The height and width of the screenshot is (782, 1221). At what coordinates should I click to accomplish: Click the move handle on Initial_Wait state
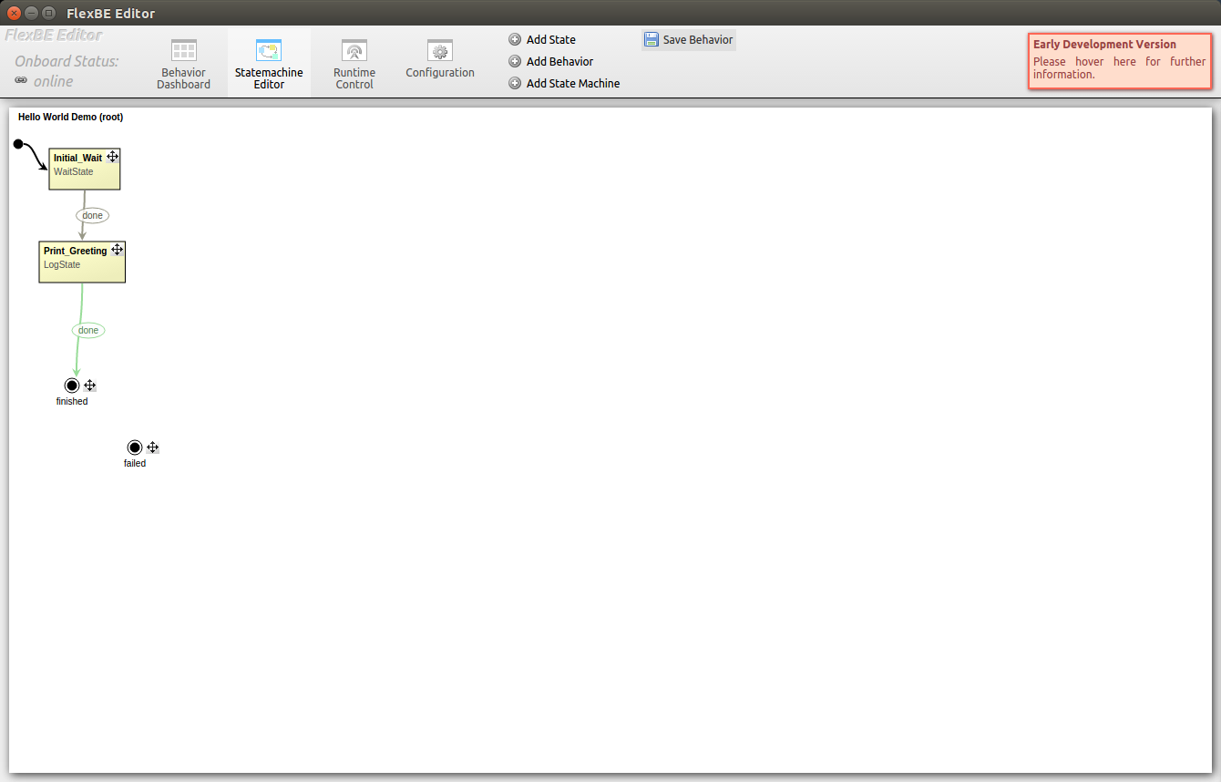point(113,157)
